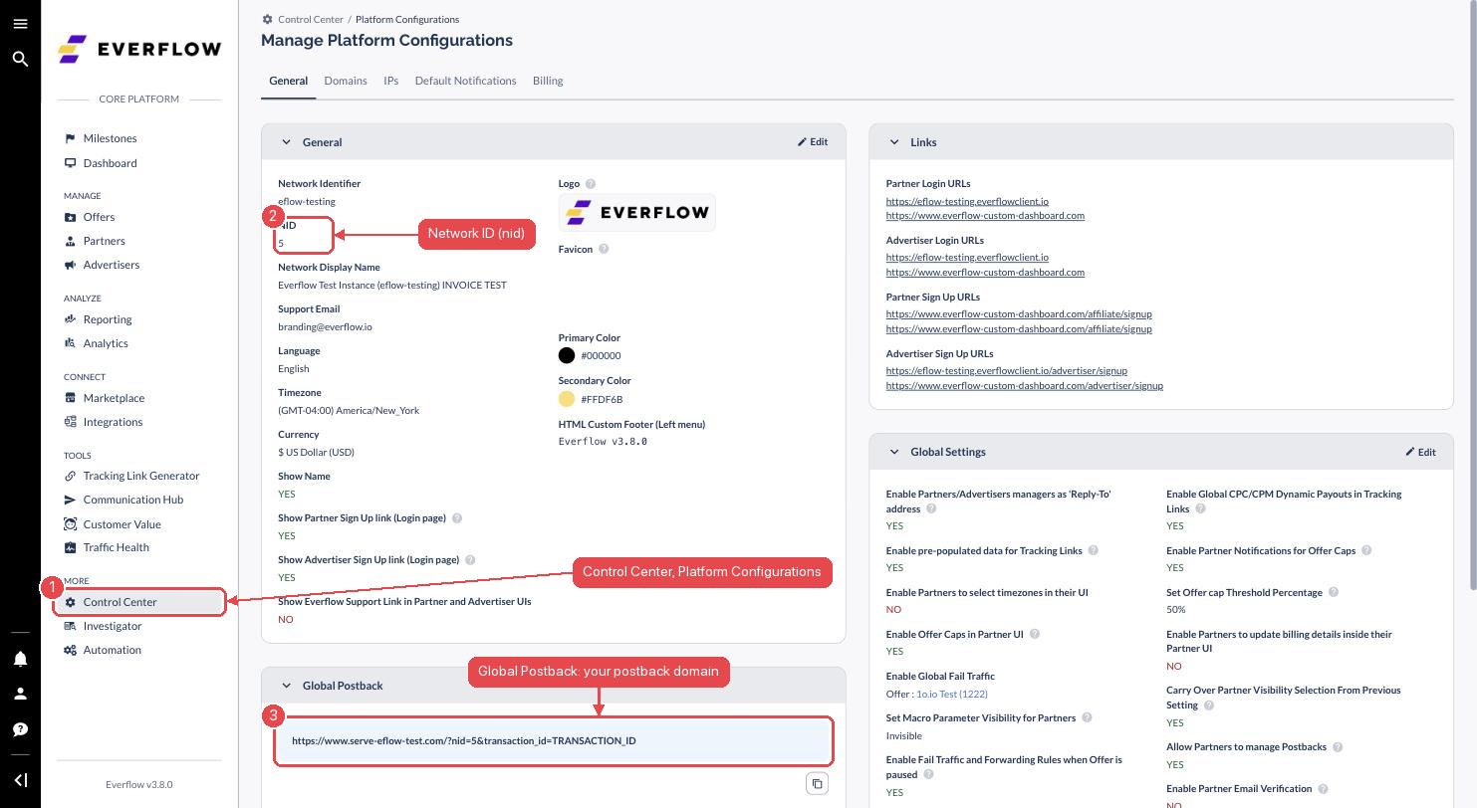Copy the Global Postback URL
This screenshot has height=808, width=1477.
click(817, 784)
